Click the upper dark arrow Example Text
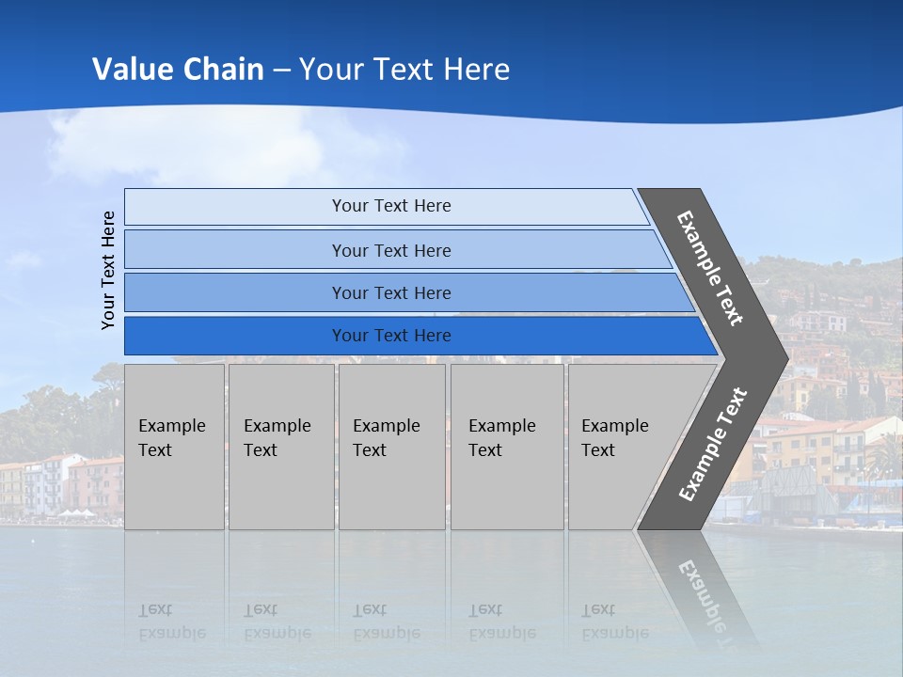 click(710, 268)
